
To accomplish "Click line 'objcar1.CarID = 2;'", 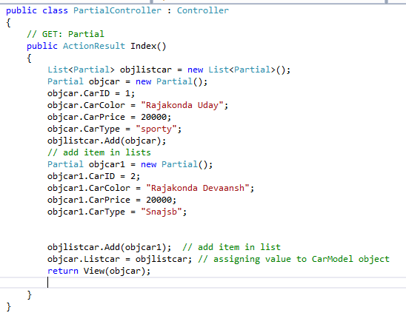I will coord(94,176).
